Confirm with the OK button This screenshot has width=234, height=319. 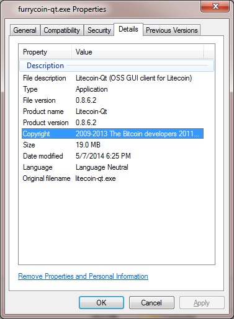coord(101,303)
